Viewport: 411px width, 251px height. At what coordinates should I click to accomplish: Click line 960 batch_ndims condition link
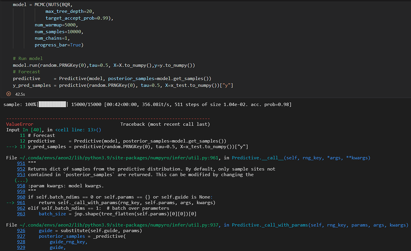pyautogui.click(x=20, y=196)
